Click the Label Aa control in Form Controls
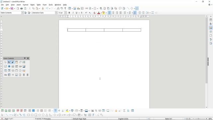 coord(5,75)
